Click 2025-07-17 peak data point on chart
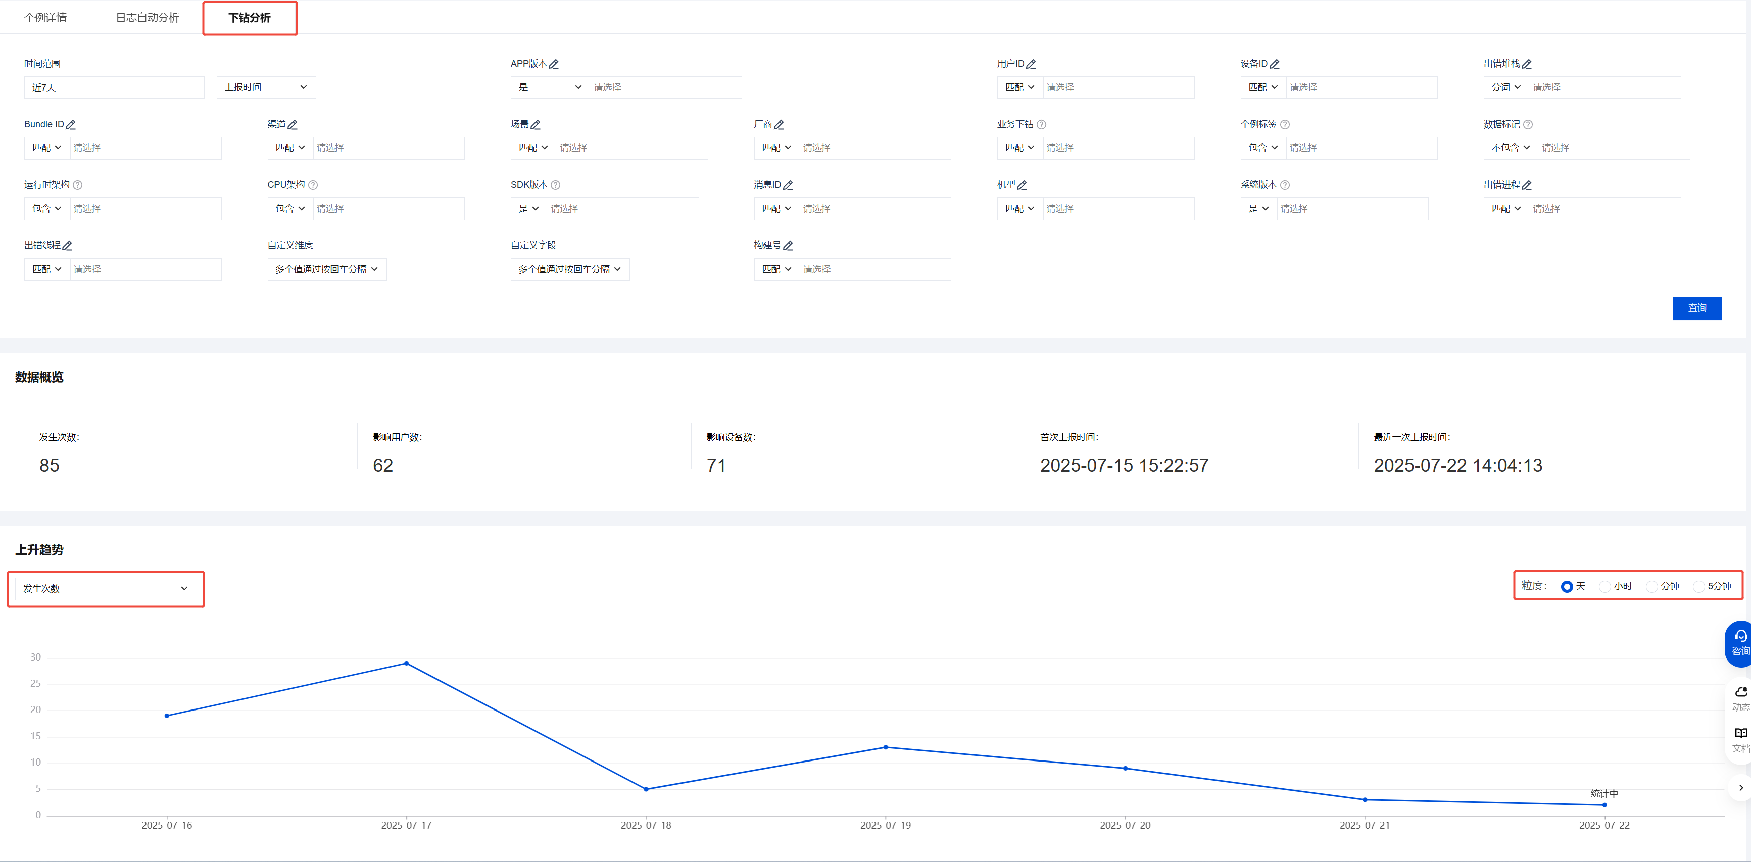 407,663
